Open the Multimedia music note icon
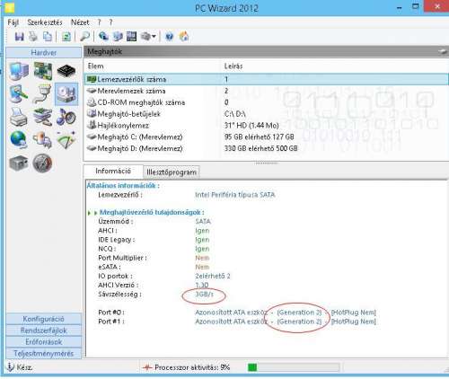The height and width of the screenshot is (379, 449). click(x=66, y=117)
